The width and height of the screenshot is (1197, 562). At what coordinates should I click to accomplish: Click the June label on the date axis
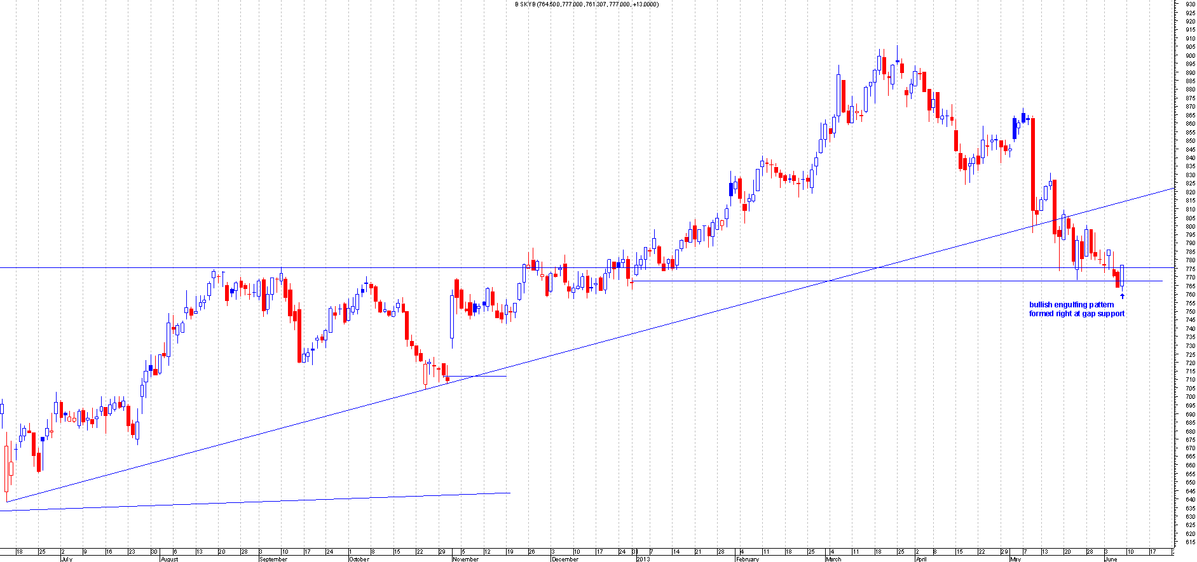[1111, 559]
